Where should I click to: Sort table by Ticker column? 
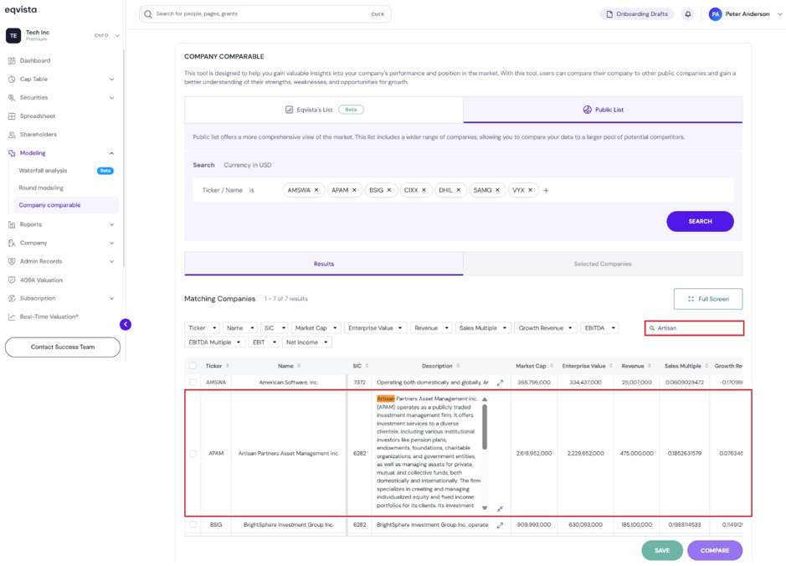tap(228, 366)
